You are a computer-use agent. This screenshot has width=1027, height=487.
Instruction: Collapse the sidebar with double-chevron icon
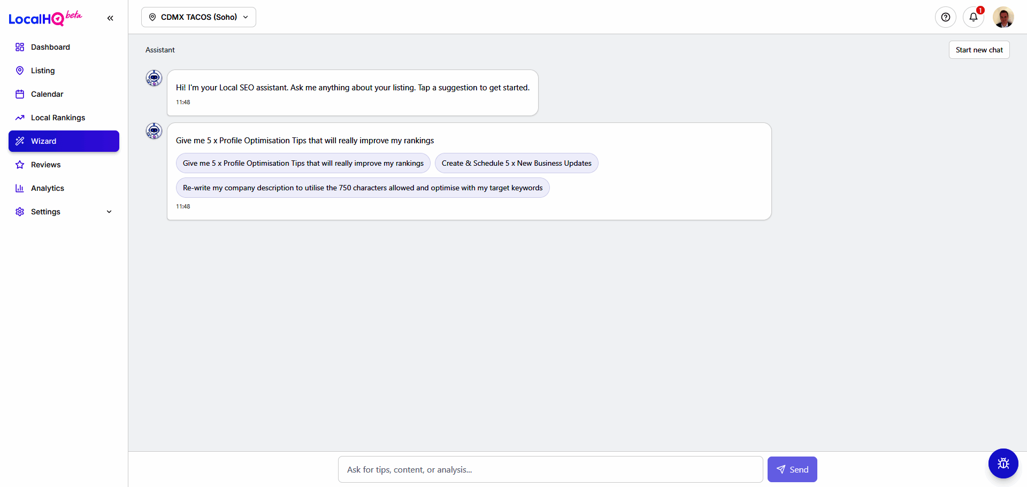[110, 18]
